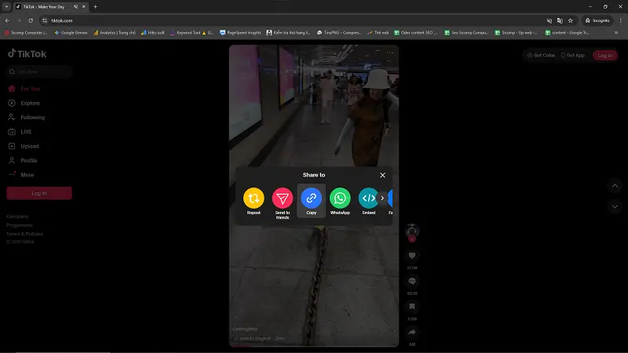View site information icon in address bar
Viewport: 628px width, 353px height.
click(45, 20)
